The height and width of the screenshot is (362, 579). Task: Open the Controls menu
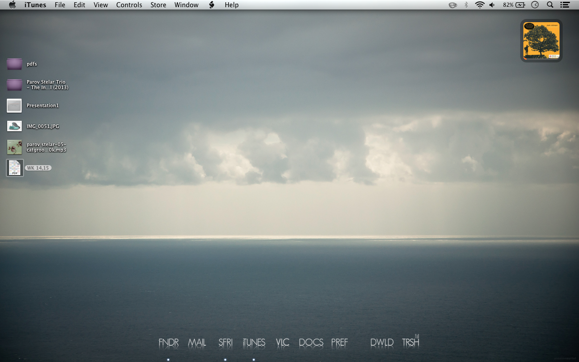(129, 5)
